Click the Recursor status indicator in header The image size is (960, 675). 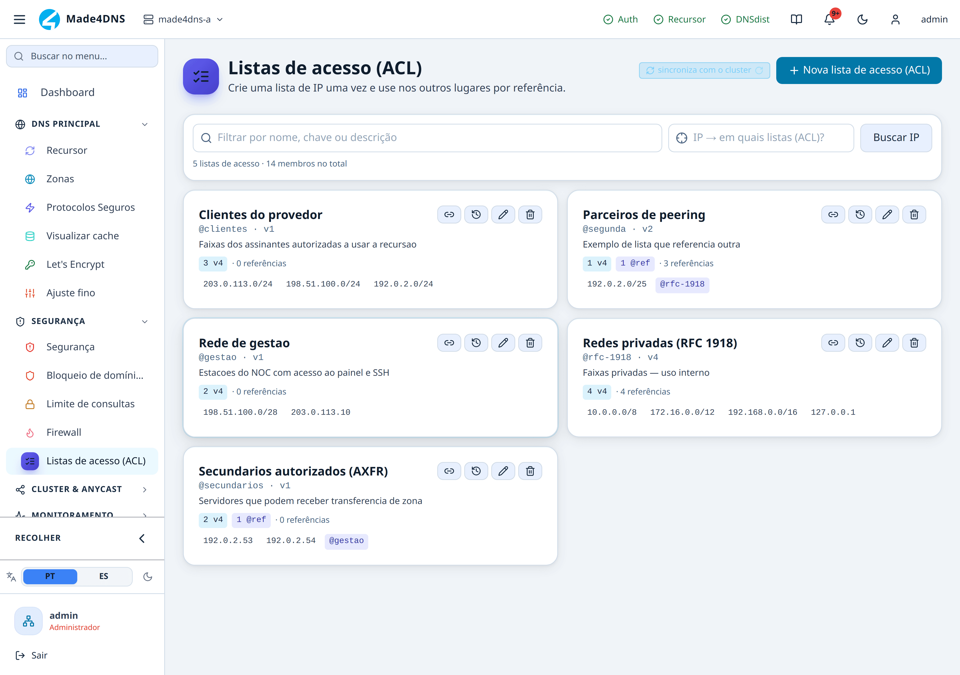(x=679, y=19)
